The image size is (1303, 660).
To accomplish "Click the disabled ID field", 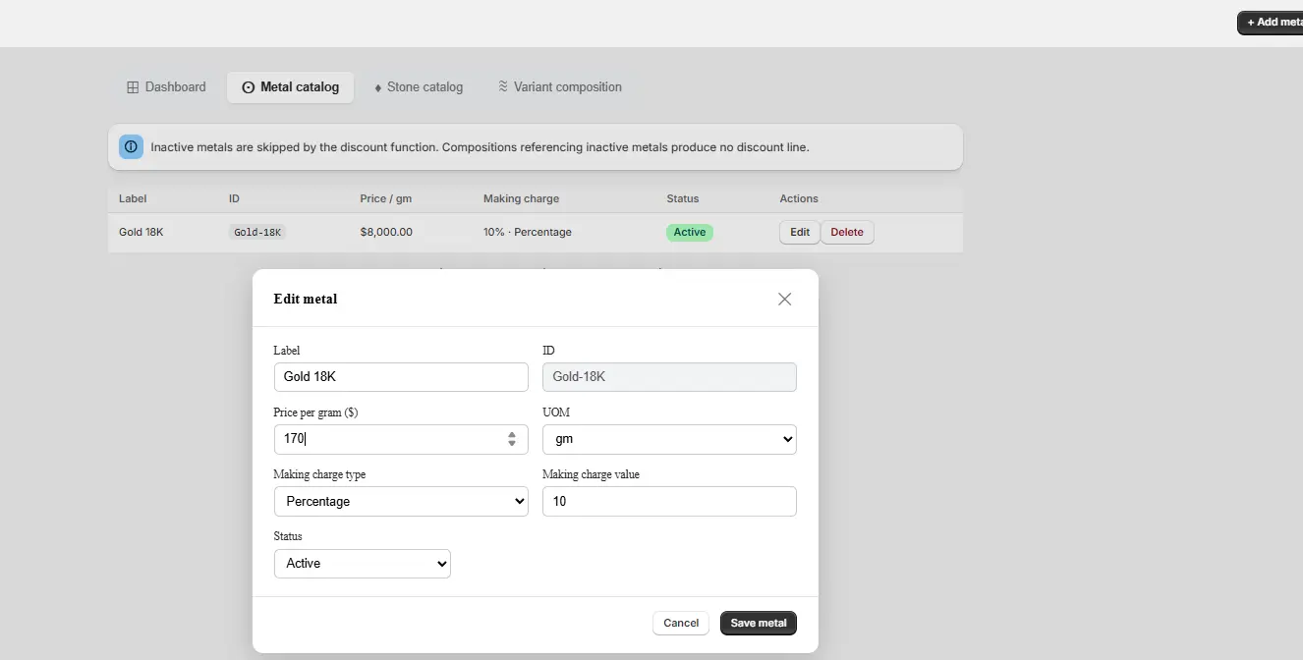I will (669, 377).
